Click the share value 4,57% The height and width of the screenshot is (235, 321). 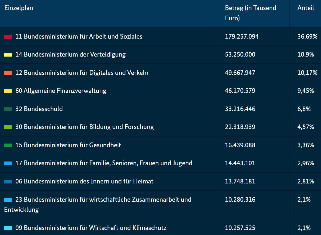tap(306, 127)
